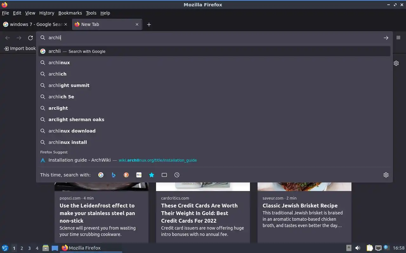
Task: Search open Tabs using the tab icon
Action: (164, 175)
